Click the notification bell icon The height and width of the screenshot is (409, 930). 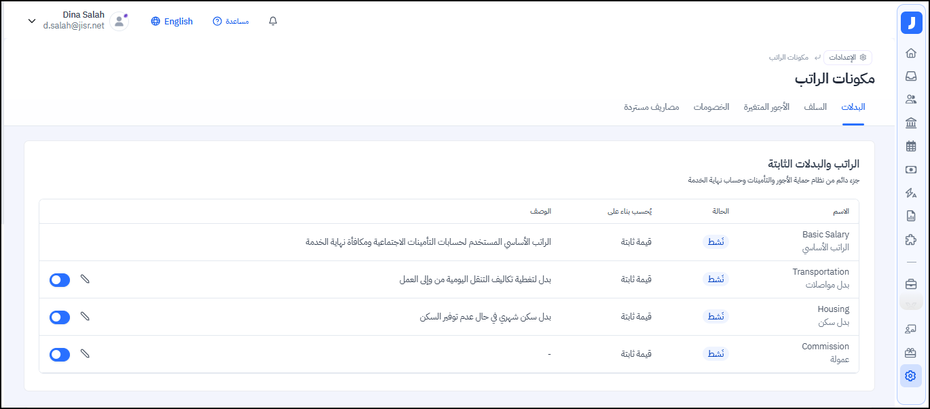click(273, 21)
